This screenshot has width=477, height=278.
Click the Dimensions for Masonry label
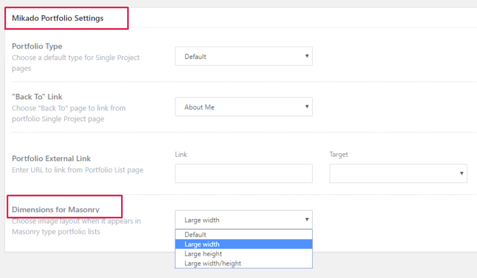click(x=56, y=210)
